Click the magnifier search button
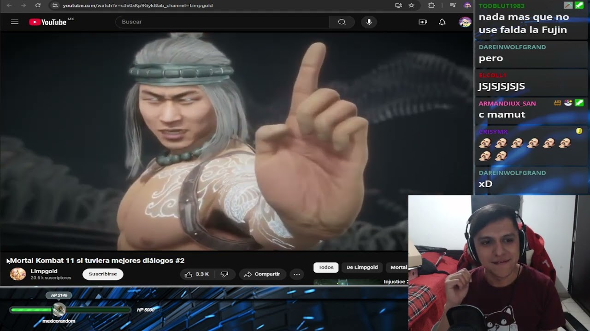Viewport: 590px width, 331px height. 342,22
